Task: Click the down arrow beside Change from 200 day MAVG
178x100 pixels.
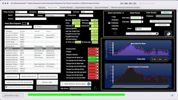Action: 97,69
